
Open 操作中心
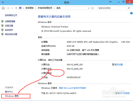coord(9,92)
